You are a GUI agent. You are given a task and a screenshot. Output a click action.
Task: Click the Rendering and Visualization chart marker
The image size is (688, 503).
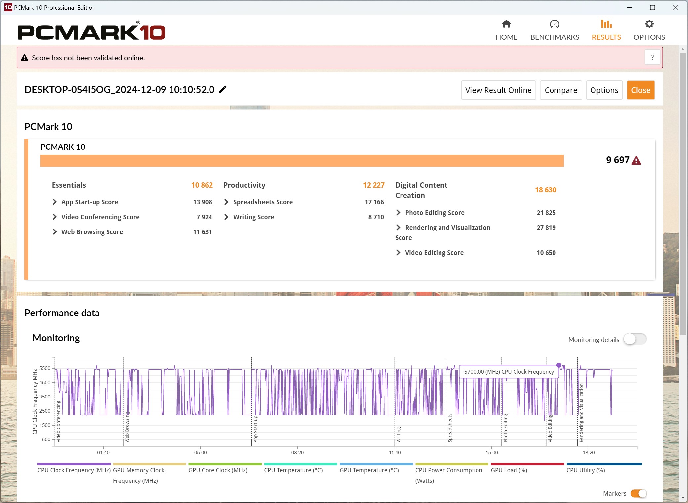(581, 413)
